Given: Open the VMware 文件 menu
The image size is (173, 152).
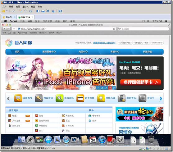Looking at the screenshot, I should (4, 7).
